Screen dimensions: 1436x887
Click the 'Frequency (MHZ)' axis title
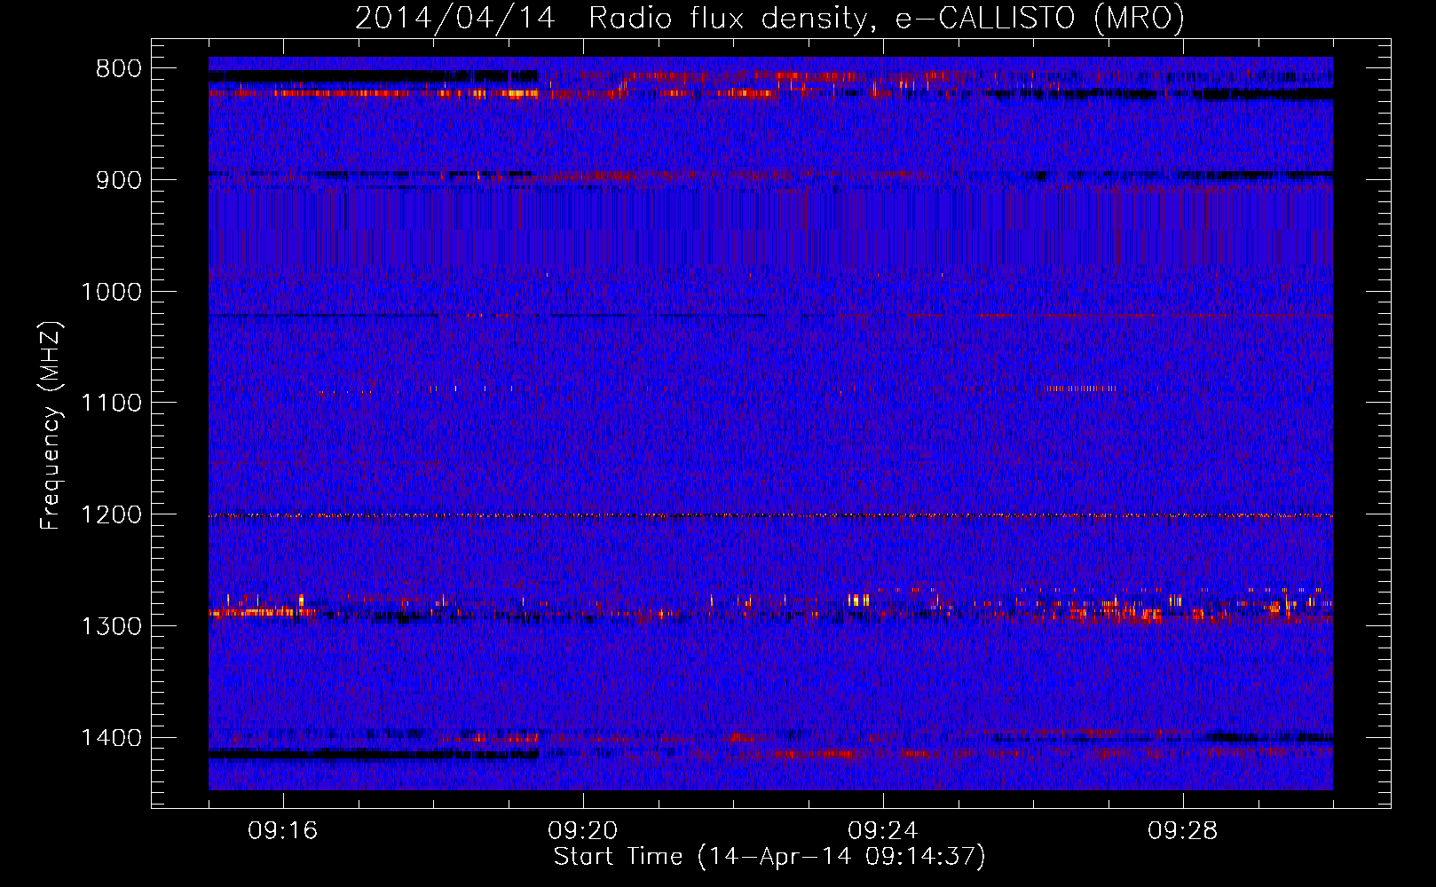51,426
